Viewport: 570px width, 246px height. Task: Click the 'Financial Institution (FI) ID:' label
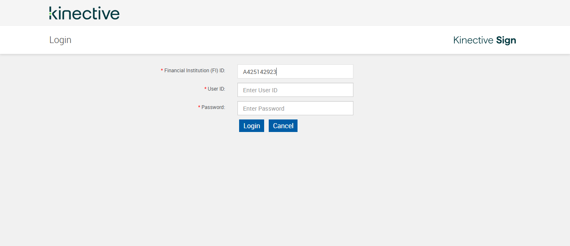194,71
